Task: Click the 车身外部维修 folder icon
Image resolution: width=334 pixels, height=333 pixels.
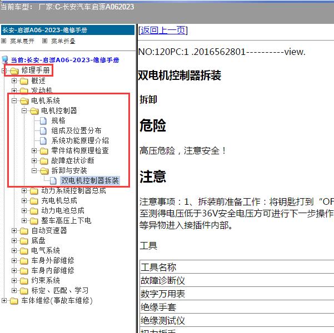Action: tap(24, 261)
